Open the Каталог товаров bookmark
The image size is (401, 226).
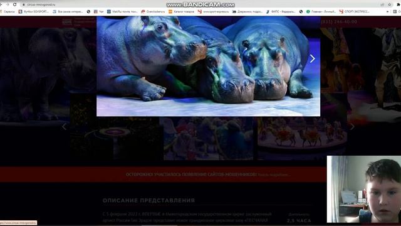tap(181, 11)
